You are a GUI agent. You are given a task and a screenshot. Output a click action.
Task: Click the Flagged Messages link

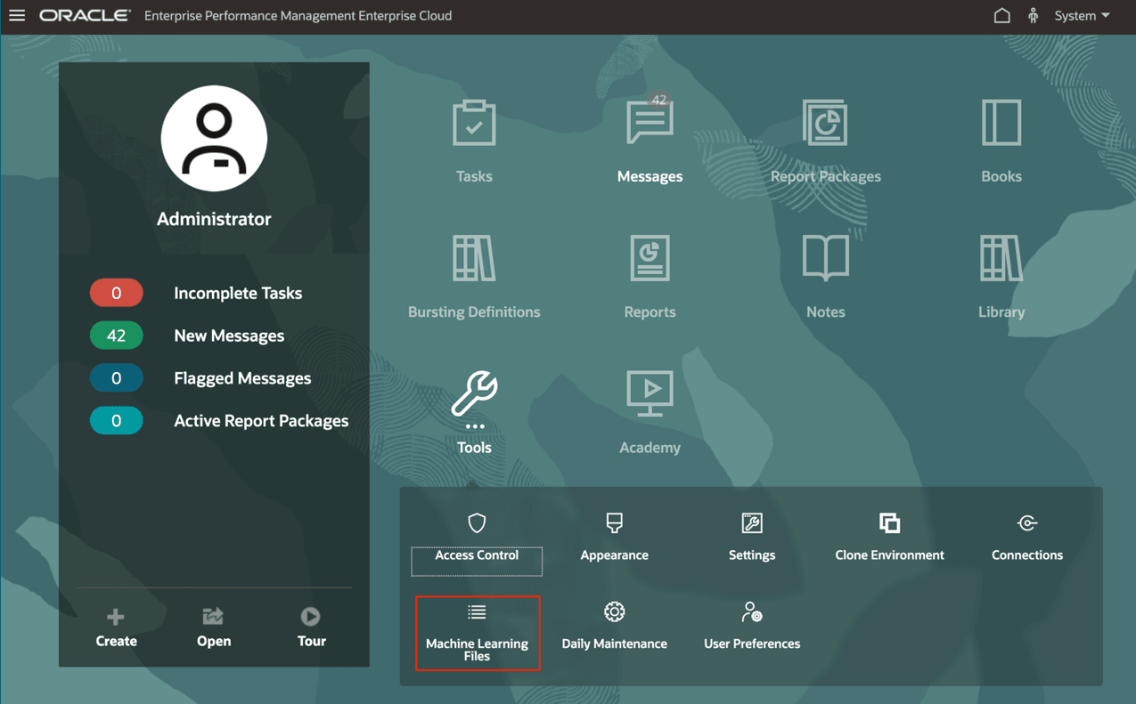click(242, 378)
